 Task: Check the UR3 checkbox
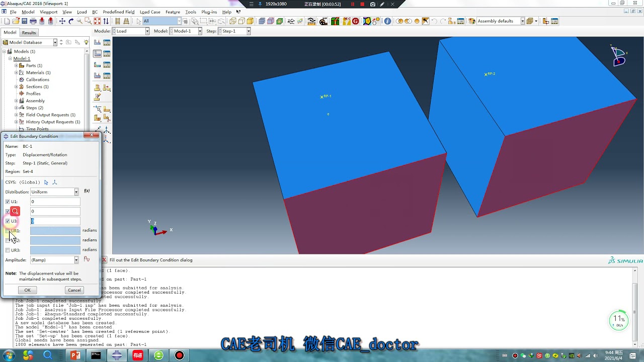click(8, 250)
